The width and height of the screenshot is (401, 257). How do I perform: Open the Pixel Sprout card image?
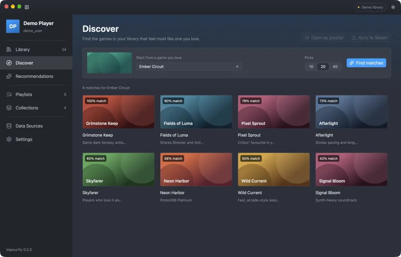click(274, 112)
